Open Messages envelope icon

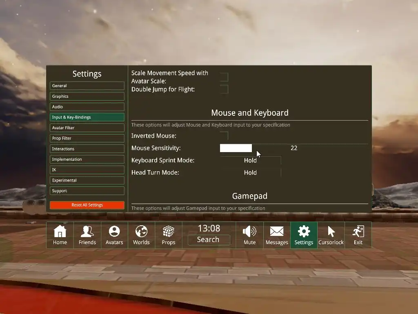point(277,235)
